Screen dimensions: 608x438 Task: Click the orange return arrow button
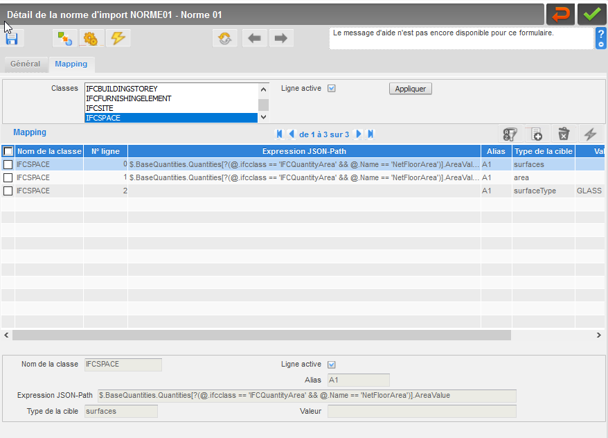560,15
